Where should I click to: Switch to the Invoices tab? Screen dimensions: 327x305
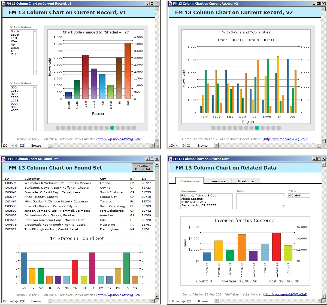(218, 181)
